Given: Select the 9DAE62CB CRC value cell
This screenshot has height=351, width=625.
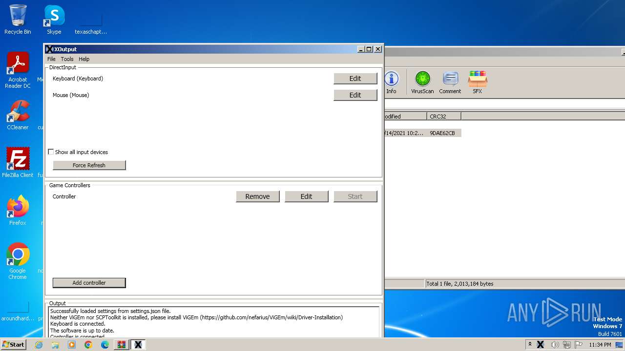Looking at the screenshot, I should [x=442, y=133].
